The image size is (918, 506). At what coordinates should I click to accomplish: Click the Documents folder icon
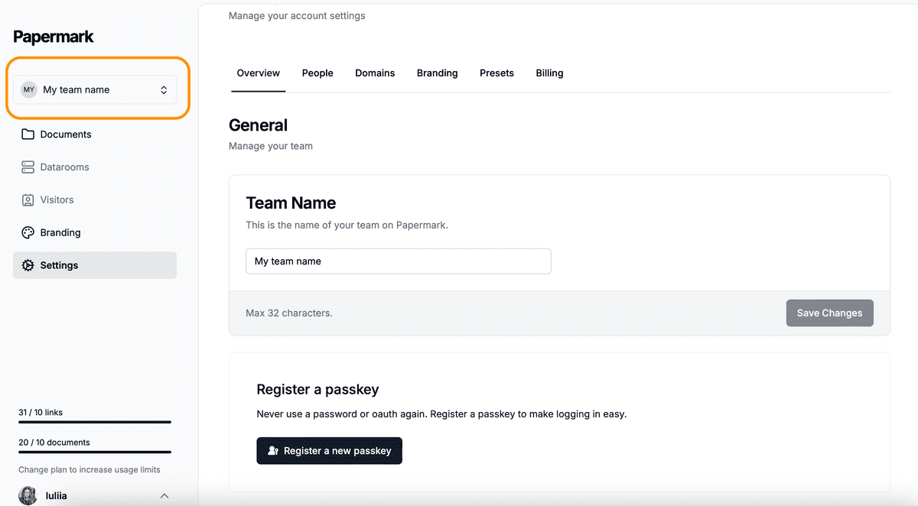[28, 135]
